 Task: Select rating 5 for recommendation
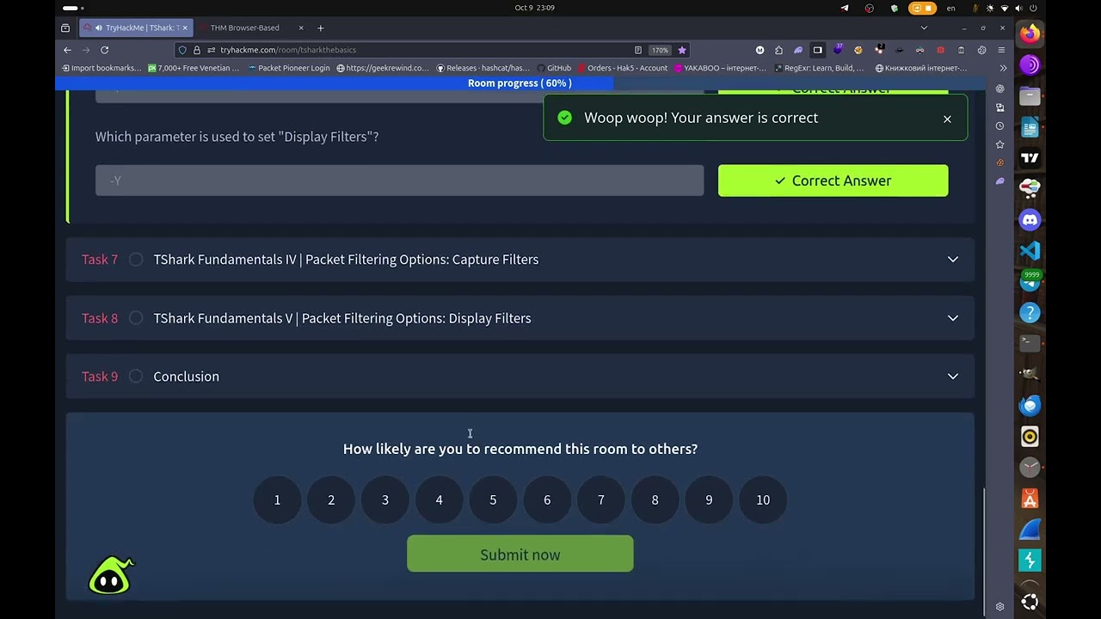(x=493, y=499)
